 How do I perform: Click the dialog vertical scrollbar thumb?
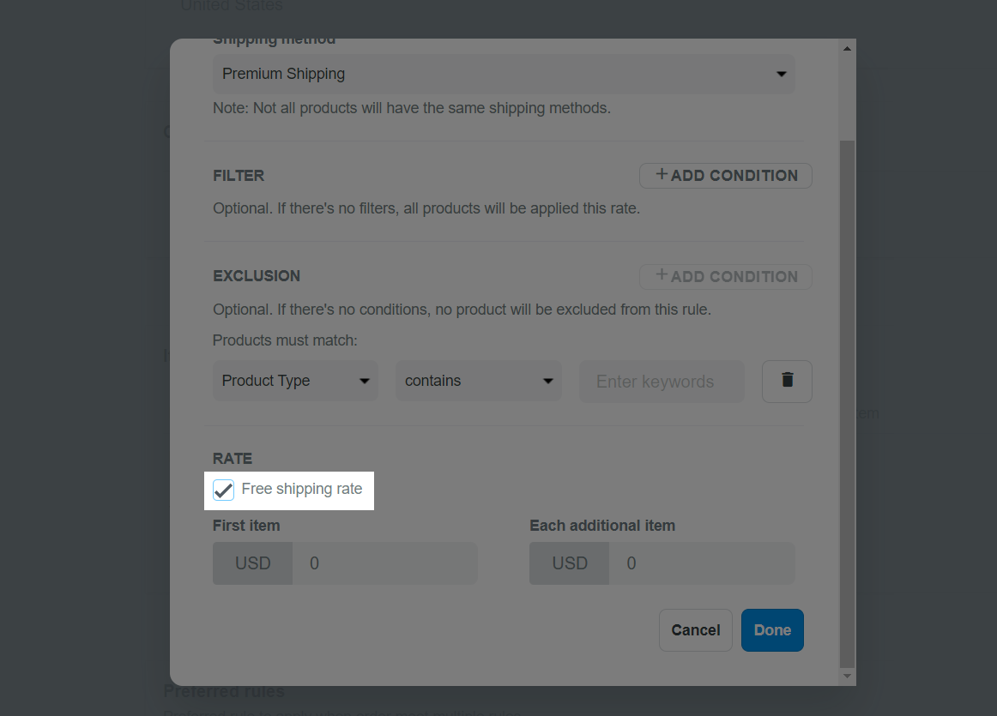pyautogui.click(x=847, y=403)
